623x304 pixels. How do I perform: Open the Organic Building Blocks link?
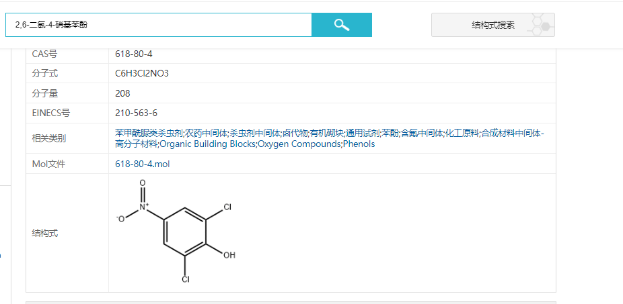tap(208, 144)
